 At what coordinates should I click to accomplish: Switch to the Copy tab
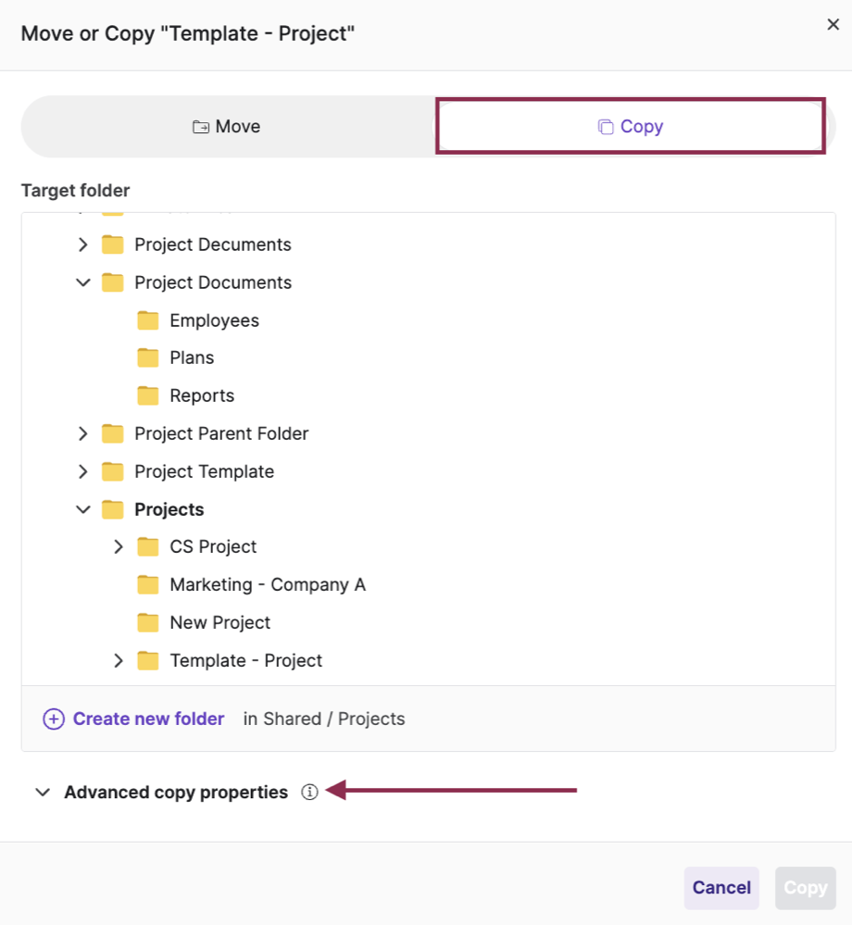pyautogui.click(x=630, y=126)
